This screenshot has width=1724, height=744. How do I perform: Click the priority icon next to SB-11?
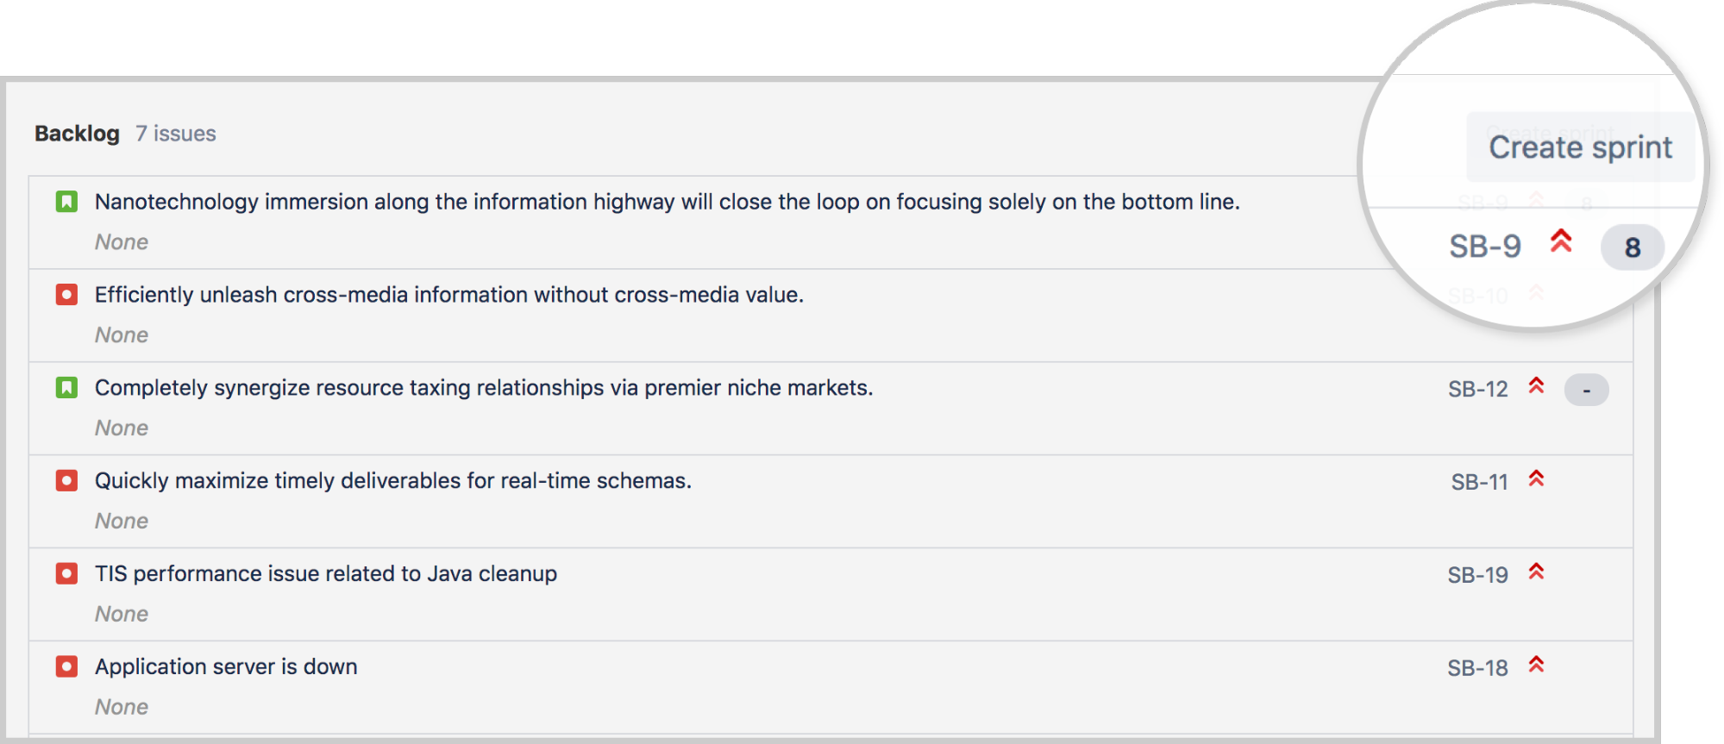[1537, 480]
